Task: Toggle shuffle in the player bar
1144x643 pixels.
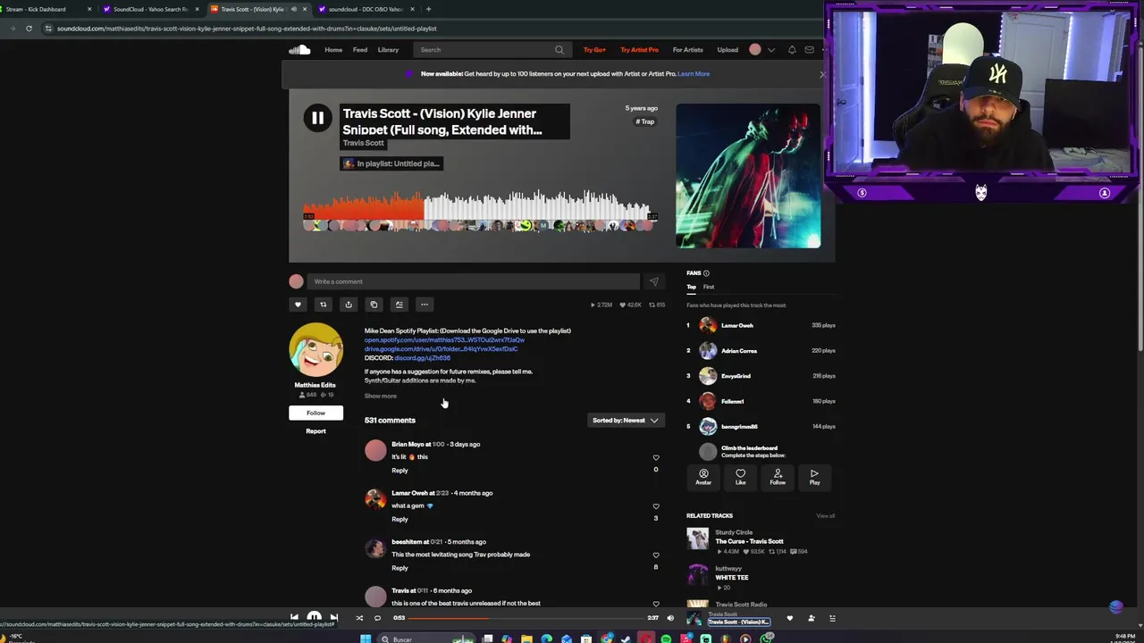Action: (359, 618)
